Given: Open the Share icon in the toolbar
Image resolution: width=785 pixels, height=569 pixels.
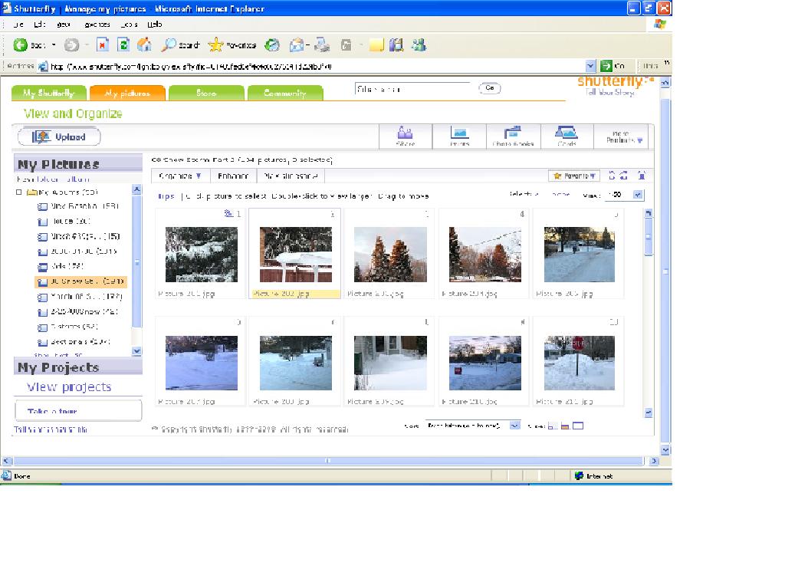Looking at the screenshot, I should [406, 136].
